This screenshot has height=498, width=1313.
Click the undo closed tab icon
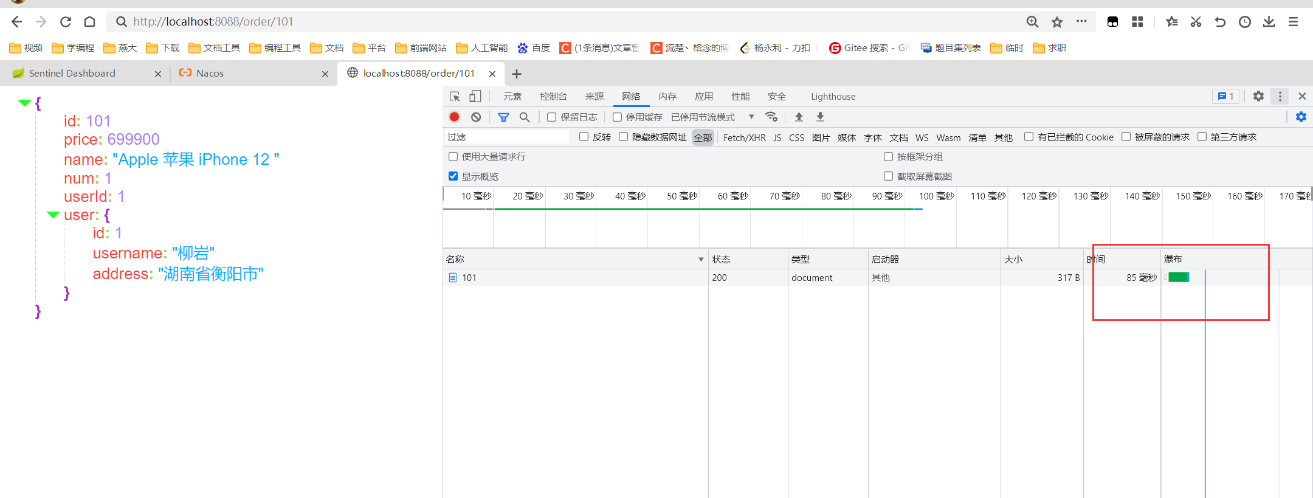pos(1220,22)
